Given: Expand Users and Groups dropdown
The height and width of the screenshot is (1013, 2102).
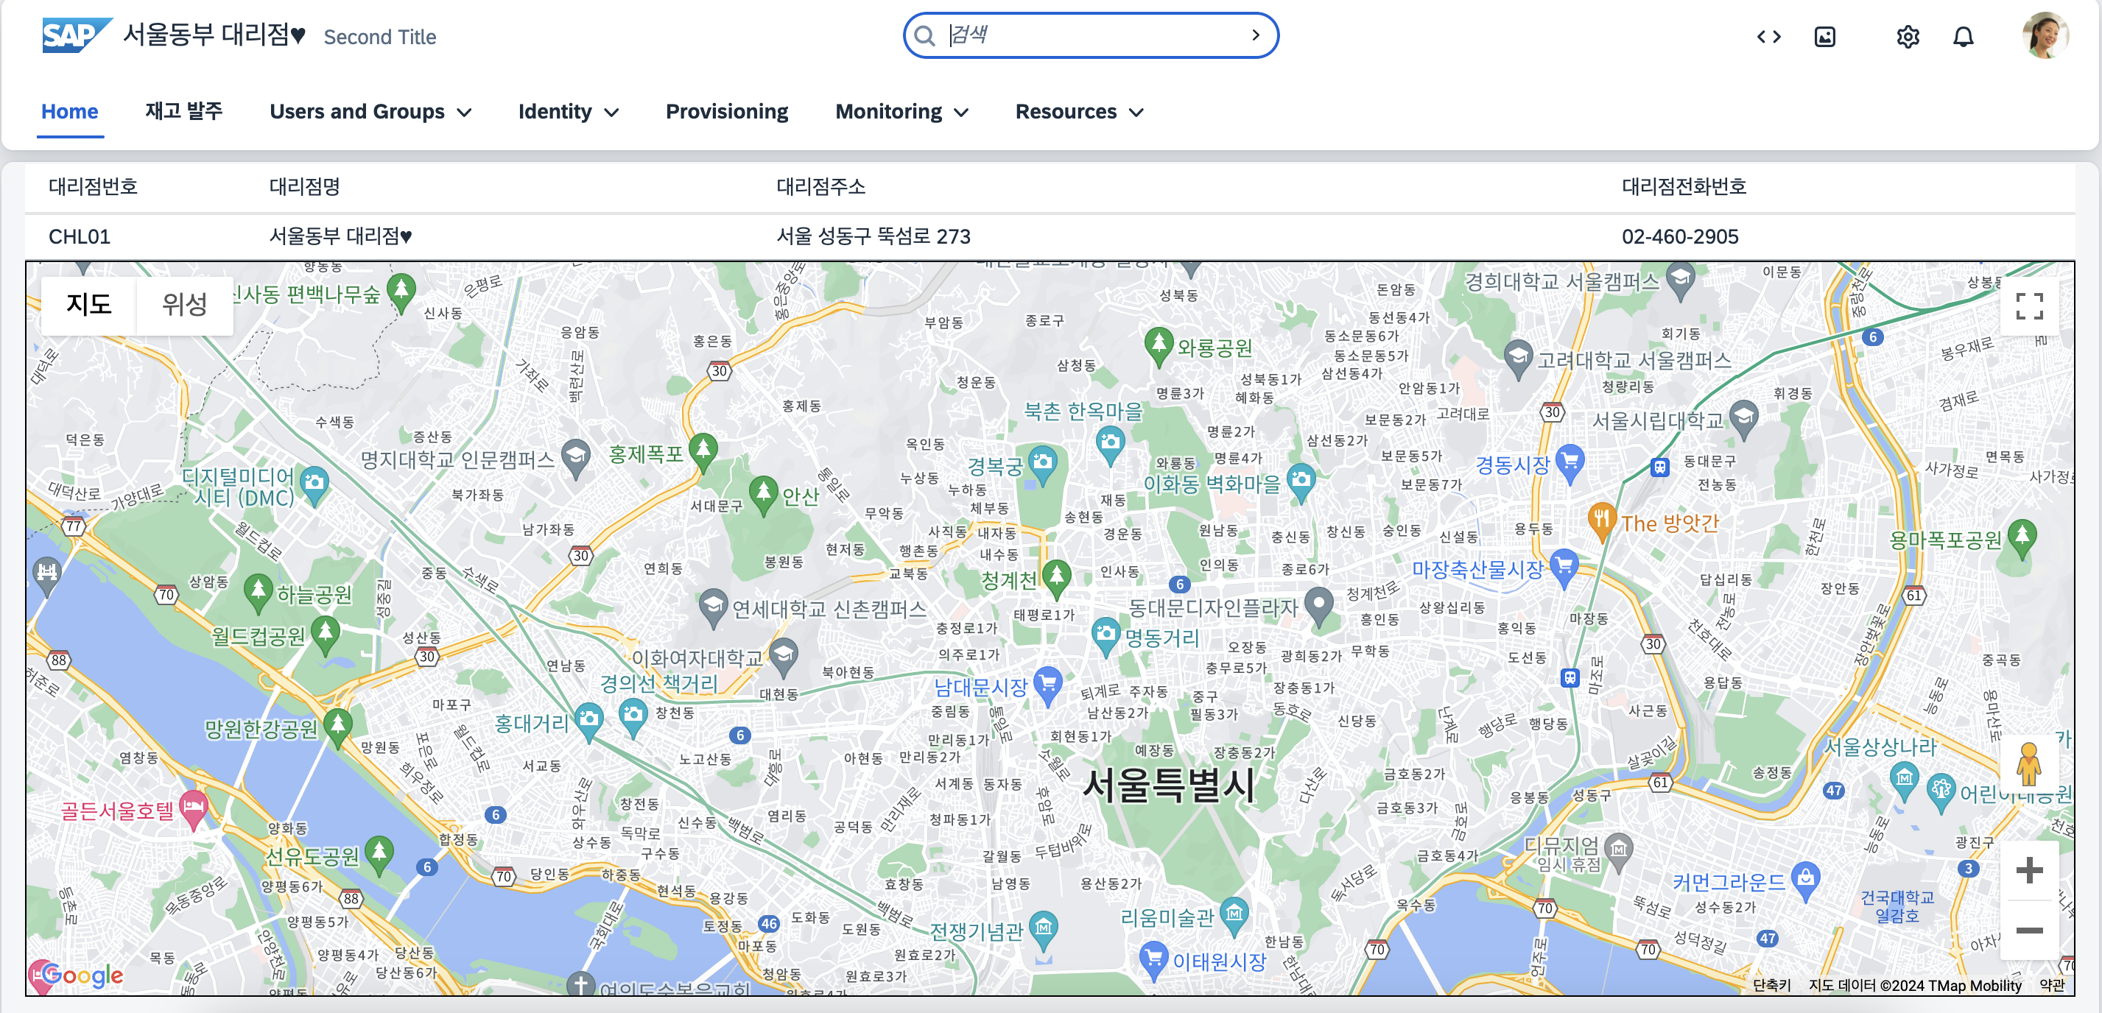Looking at the screenshot, I should point(370,112).
